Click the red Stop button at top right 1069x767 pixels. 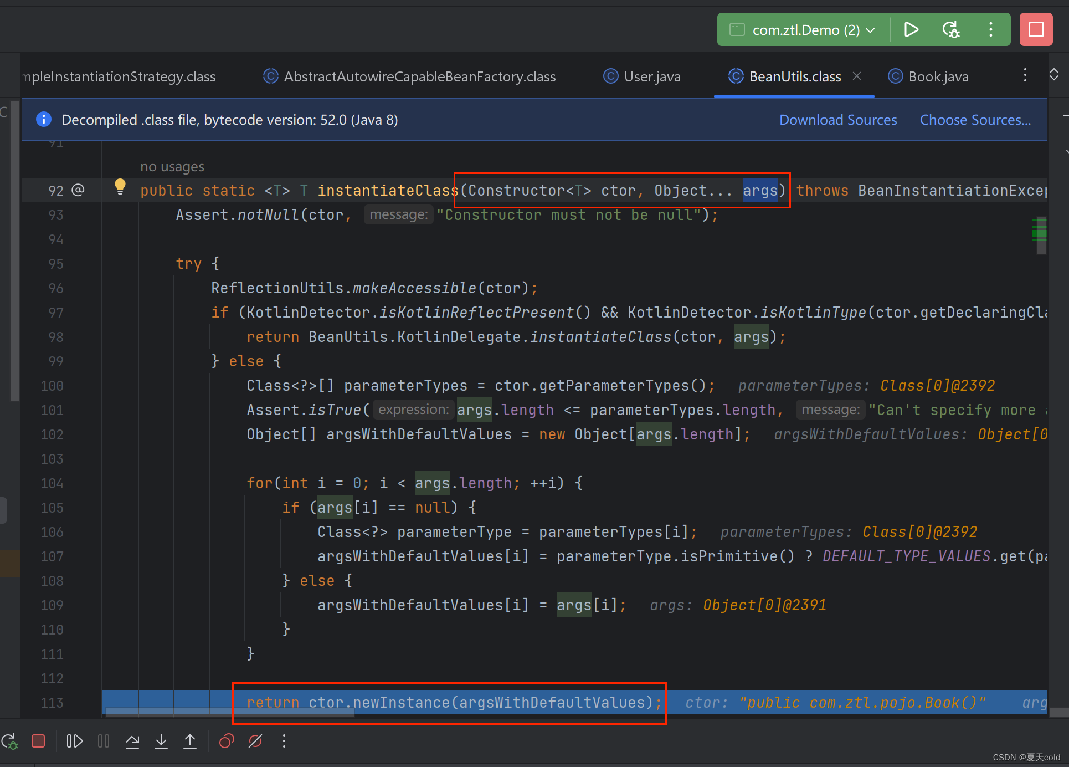tap(1036, 29)
